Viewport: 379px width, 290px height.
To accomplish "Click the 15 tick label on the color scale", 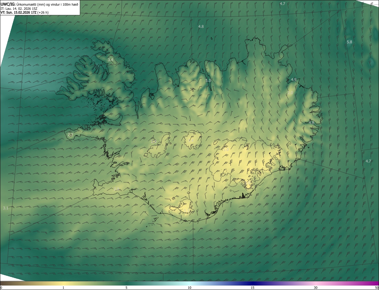I will [x=253, y=288].
